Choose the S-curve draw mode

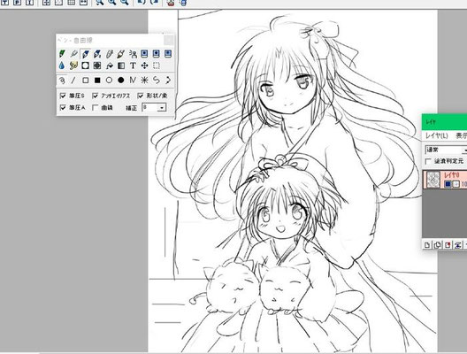click(157, 81)
